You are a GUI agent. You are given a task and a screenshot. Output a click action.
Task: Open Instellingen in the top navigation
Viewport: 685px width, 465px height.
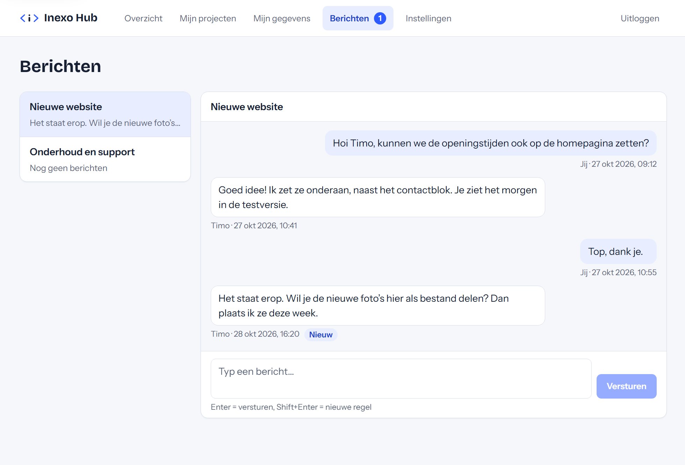click(428, 18)
